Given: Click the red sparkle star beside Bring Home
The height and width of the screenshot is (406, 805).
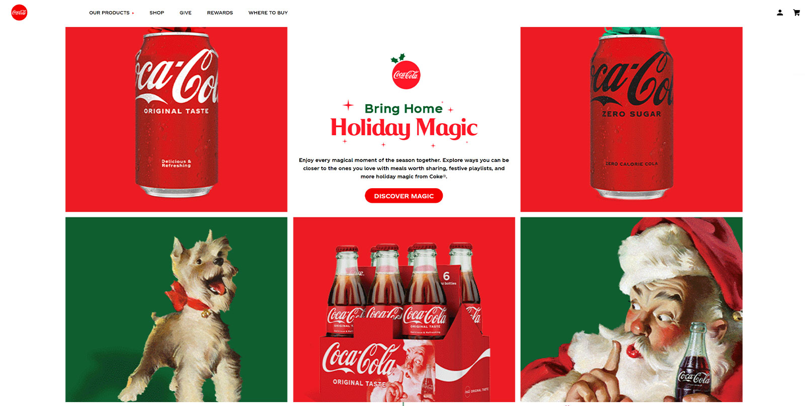Looking at the screenshot, I should coord(348,105).
